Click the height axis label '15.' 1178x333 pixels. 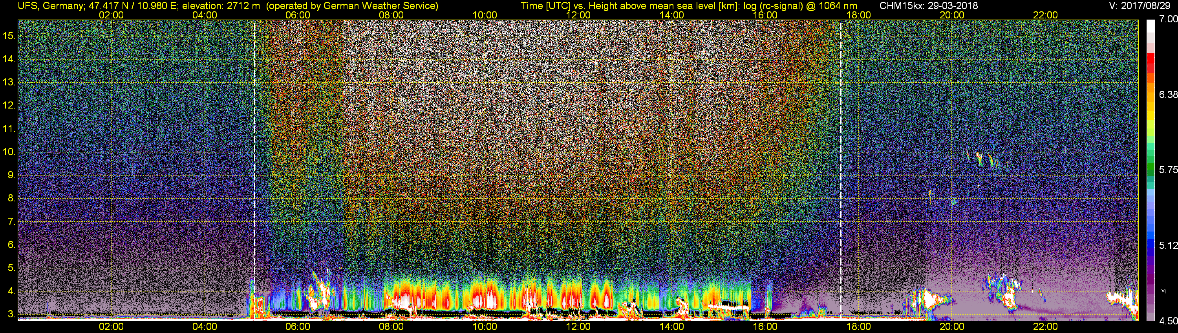coord(9,36)
